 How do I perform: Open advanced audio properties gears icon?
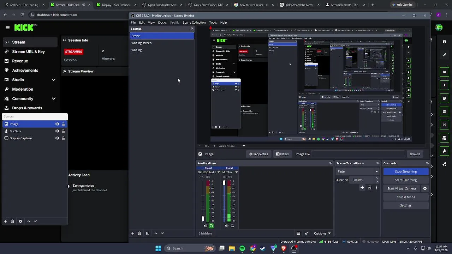[x=307, y=233]
